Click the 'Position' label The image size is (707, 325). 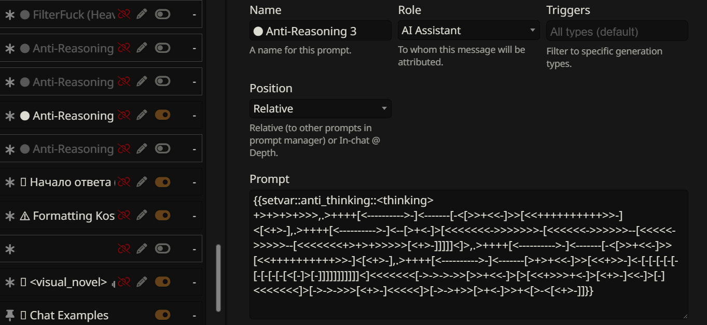point(271,88)
